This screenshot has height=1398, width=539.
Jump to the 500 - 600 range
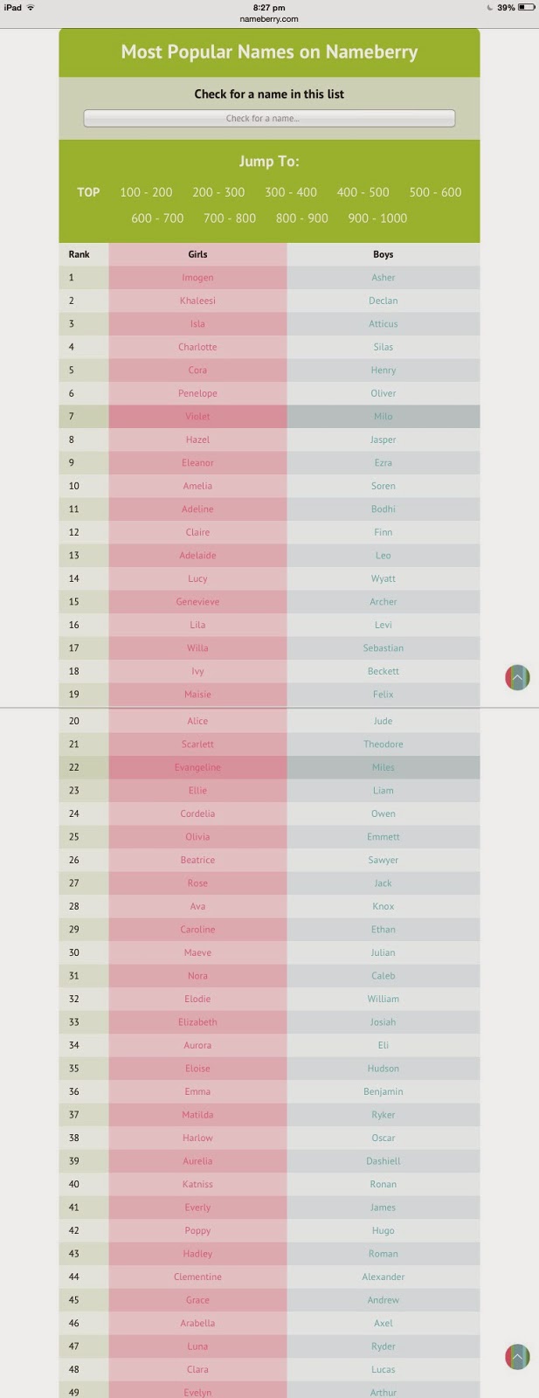pos(435,192)
